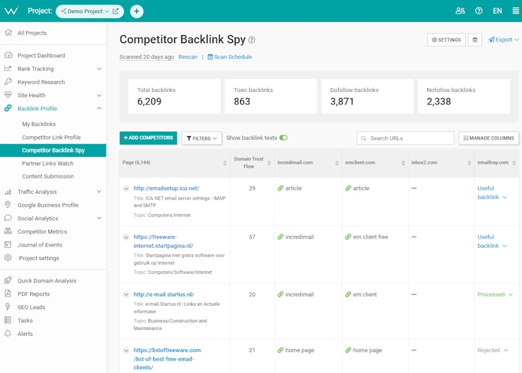Click the WebCEO logo icon
This screenshot has width=522, height=373.
coord(12,10)
